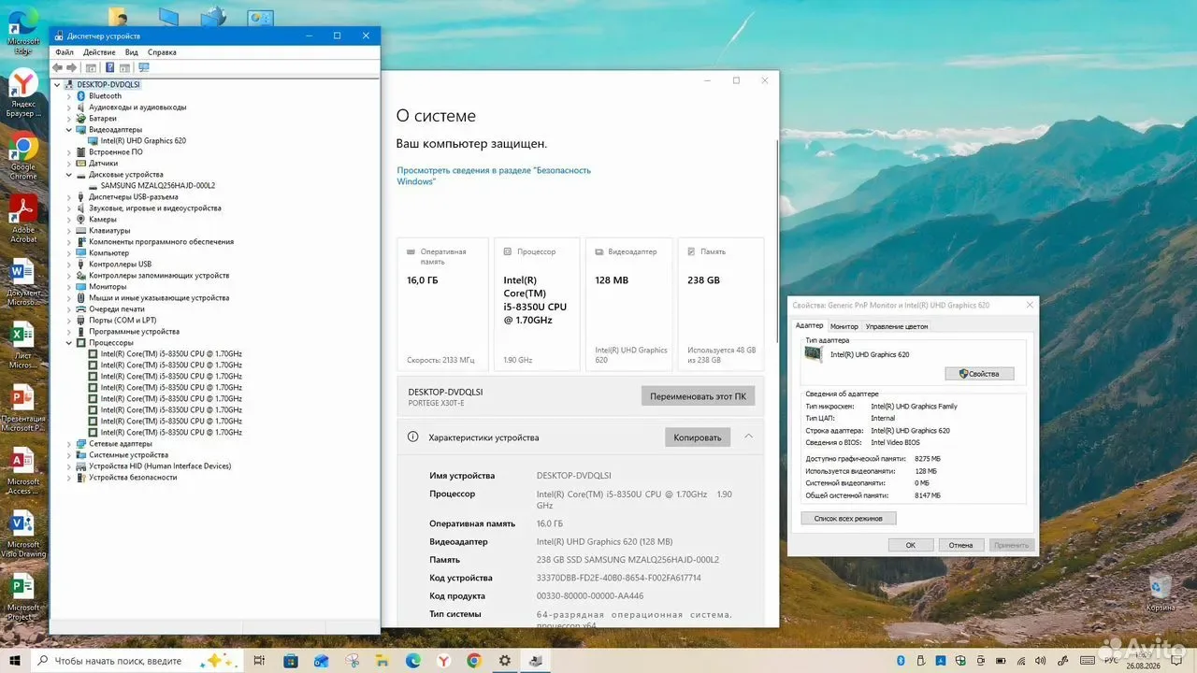The image size is (1197, 673).
Task: Click Список всех режимов button
Action: tap(849, 518)
